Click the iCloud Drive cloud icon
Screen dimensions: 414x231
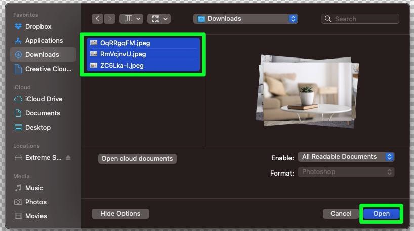pyautogui.click(x=18, y=99)
